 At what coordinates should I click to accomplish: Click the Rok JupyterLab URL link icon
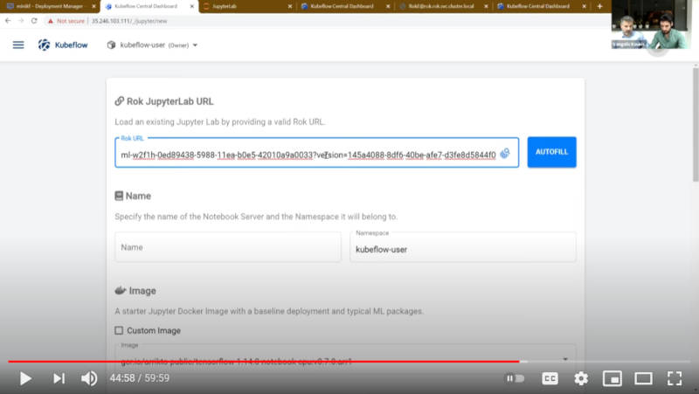(119, 101)
